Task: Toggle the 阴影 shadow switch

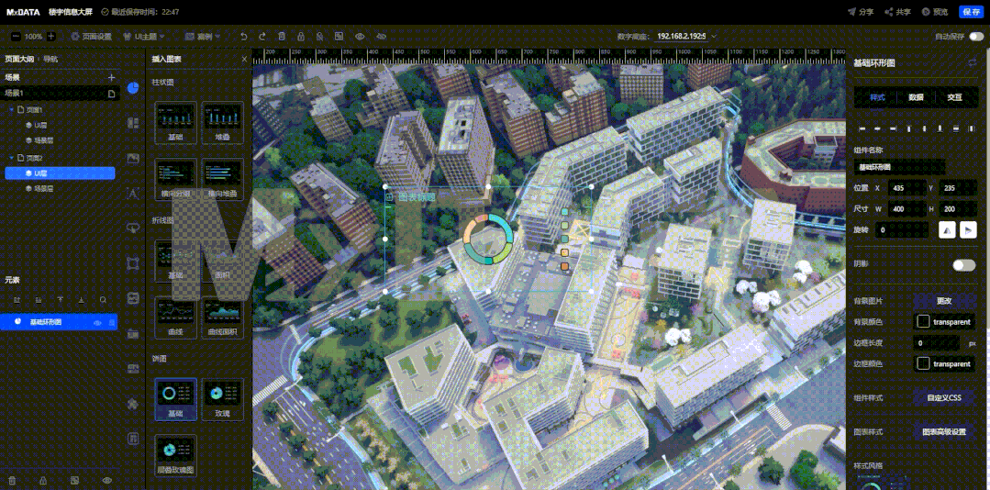Action: [963, 264]
